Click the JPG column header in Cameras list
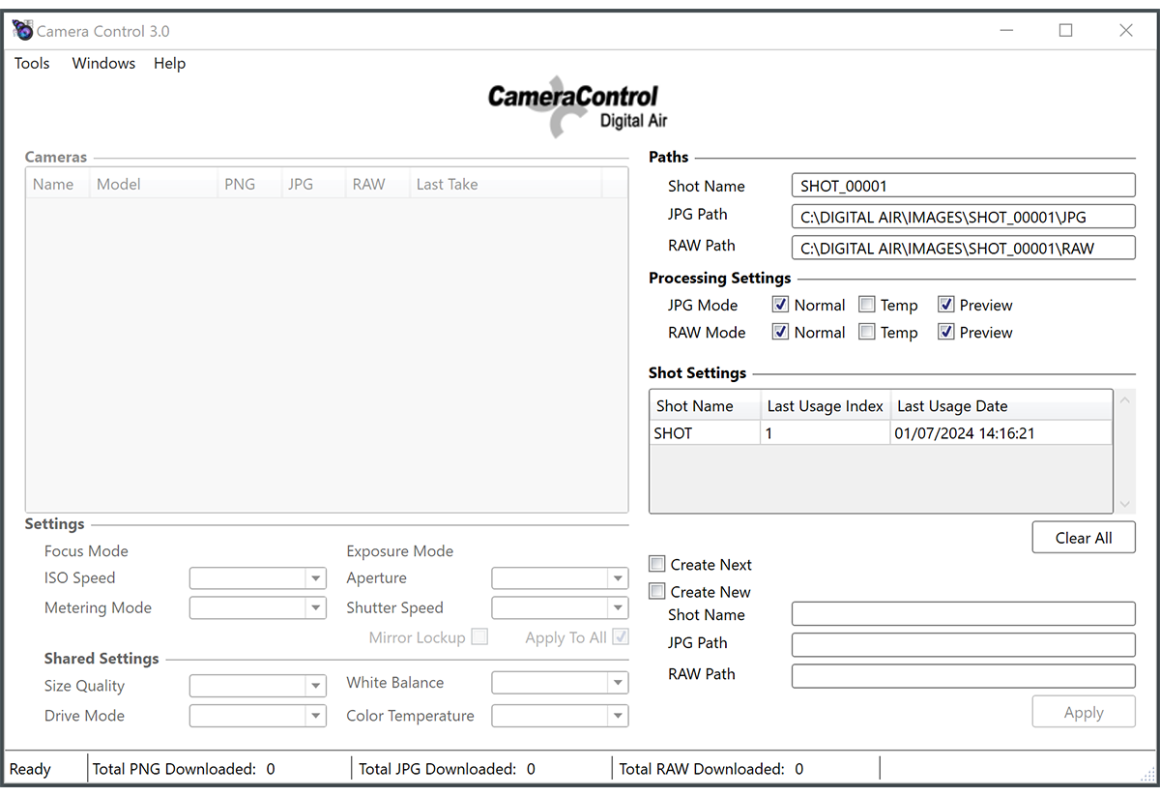 [313, 184]
